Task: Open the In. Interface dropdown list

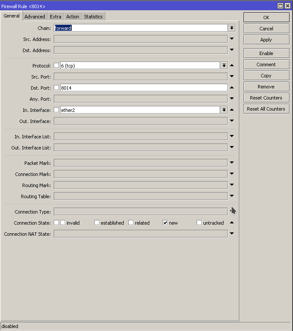Action: tap(224, 110)
